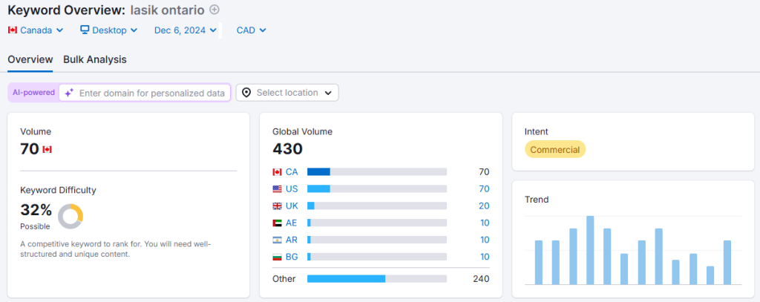Click the tallest bar in Trend chart
760x302 pixels.
pyautogui.click(x=590, y=250)
